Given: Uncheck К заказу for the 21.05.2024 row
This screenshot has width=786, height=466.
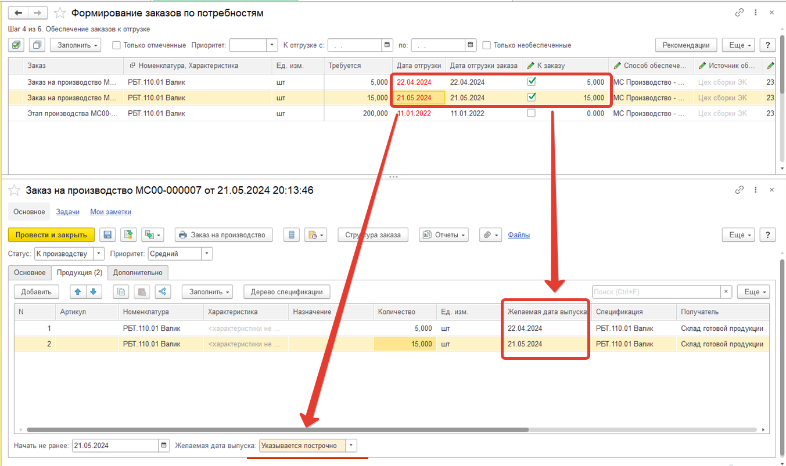Looking at the screenshot, I should point(531,97).
